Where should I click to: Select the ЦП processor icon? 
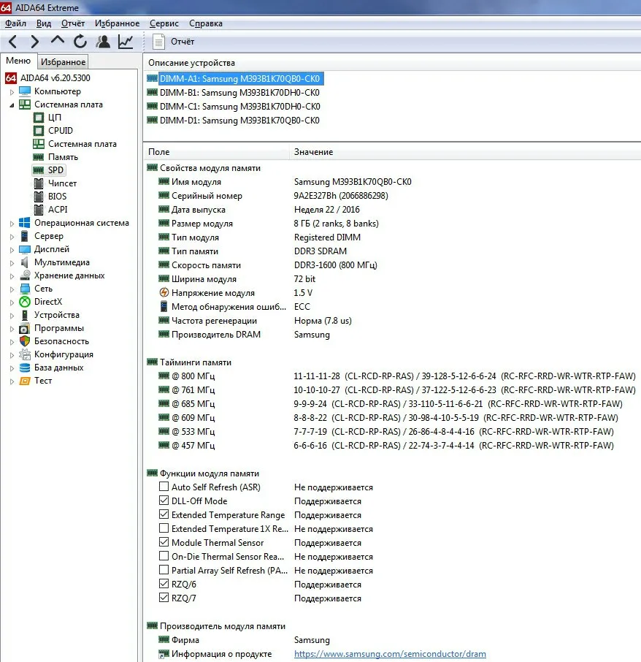coord(39,118)
